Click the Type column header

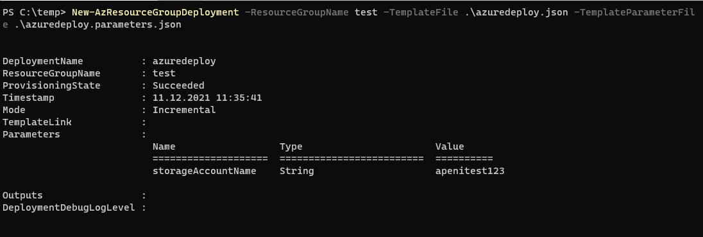291,146
